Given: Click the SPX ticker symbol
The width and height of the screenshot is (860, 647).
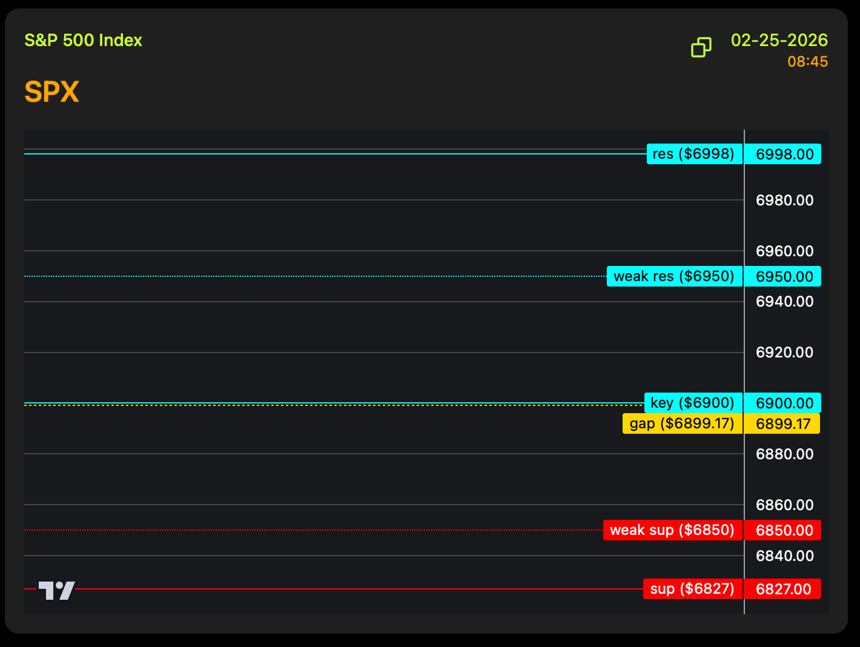Looking at the screenshot, I should [x=52, y=92].
